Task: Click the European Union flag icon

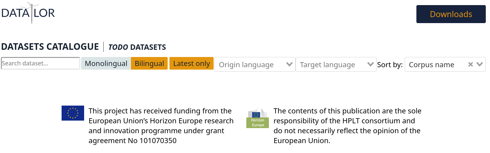Action: tap(73, 113)
